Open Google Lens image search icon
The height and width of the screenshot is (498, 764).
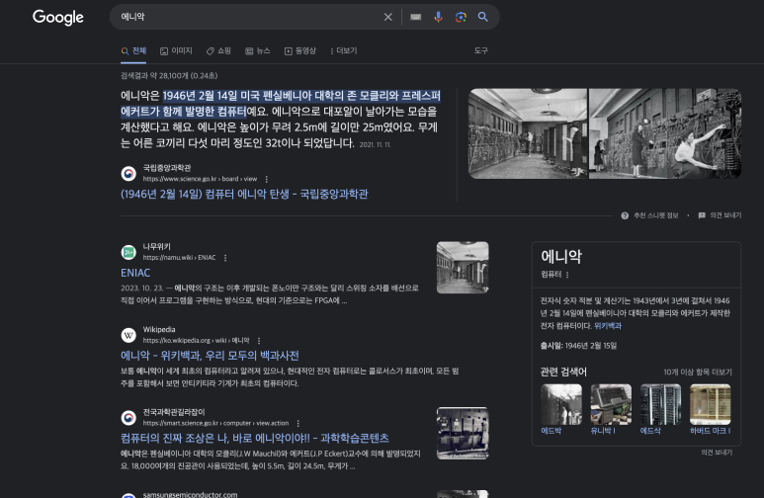(461, 17)
